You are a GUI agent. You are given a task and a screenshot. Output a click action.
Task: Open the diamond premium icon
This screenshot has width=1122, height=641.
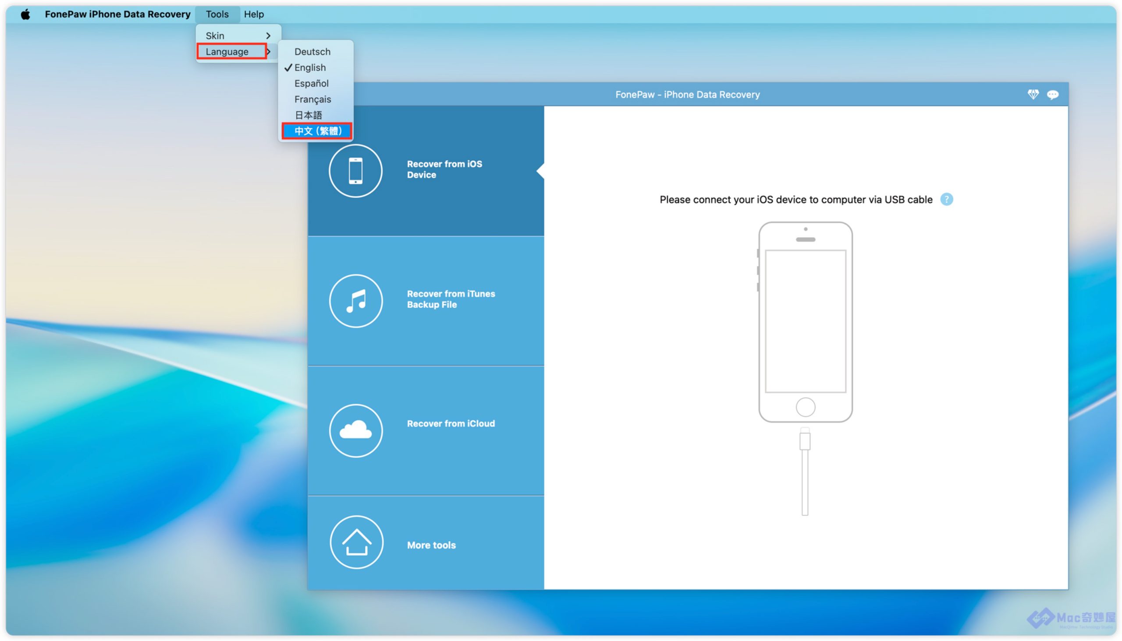pyautogui.click(x=1033, y=94)
